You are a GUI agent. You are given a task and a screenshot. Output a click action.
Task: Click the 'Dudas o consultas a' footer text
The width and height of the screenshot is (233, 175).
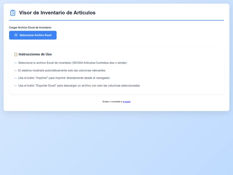click(112, 102)
